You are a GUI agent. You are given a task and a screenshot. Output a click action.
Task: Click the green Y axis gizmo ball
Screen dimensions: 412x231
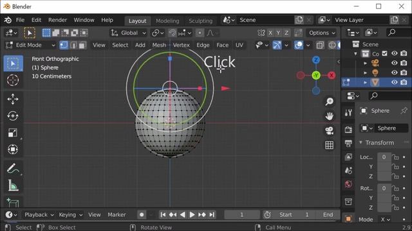click(316, 76)
